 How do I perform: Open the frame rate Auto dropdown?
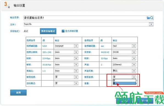[x=76, y=65]
